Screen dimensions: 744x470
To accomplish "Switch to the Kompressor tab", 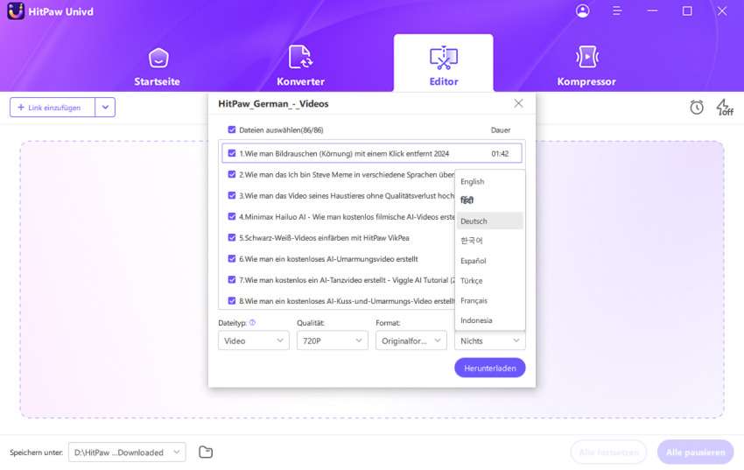I will pos(586,66).
